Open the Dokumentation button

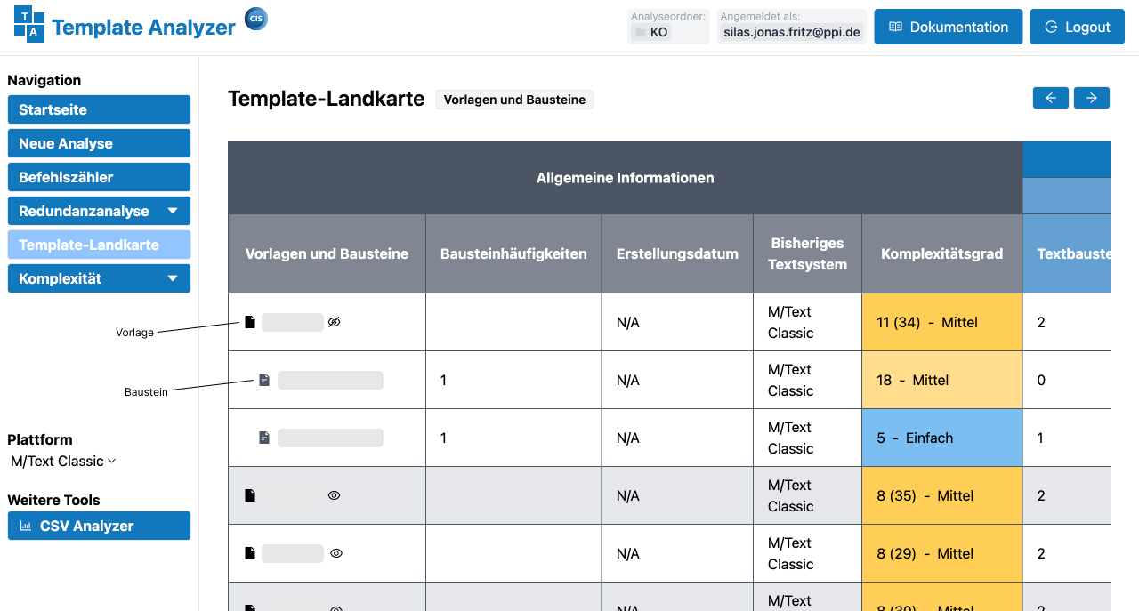pos(948,27)
